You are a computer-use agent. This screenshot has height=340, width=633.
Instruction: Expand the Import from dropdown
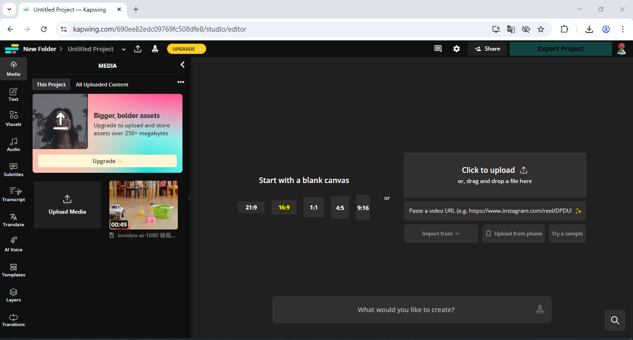pyautogui.click(x=441, y=234)
